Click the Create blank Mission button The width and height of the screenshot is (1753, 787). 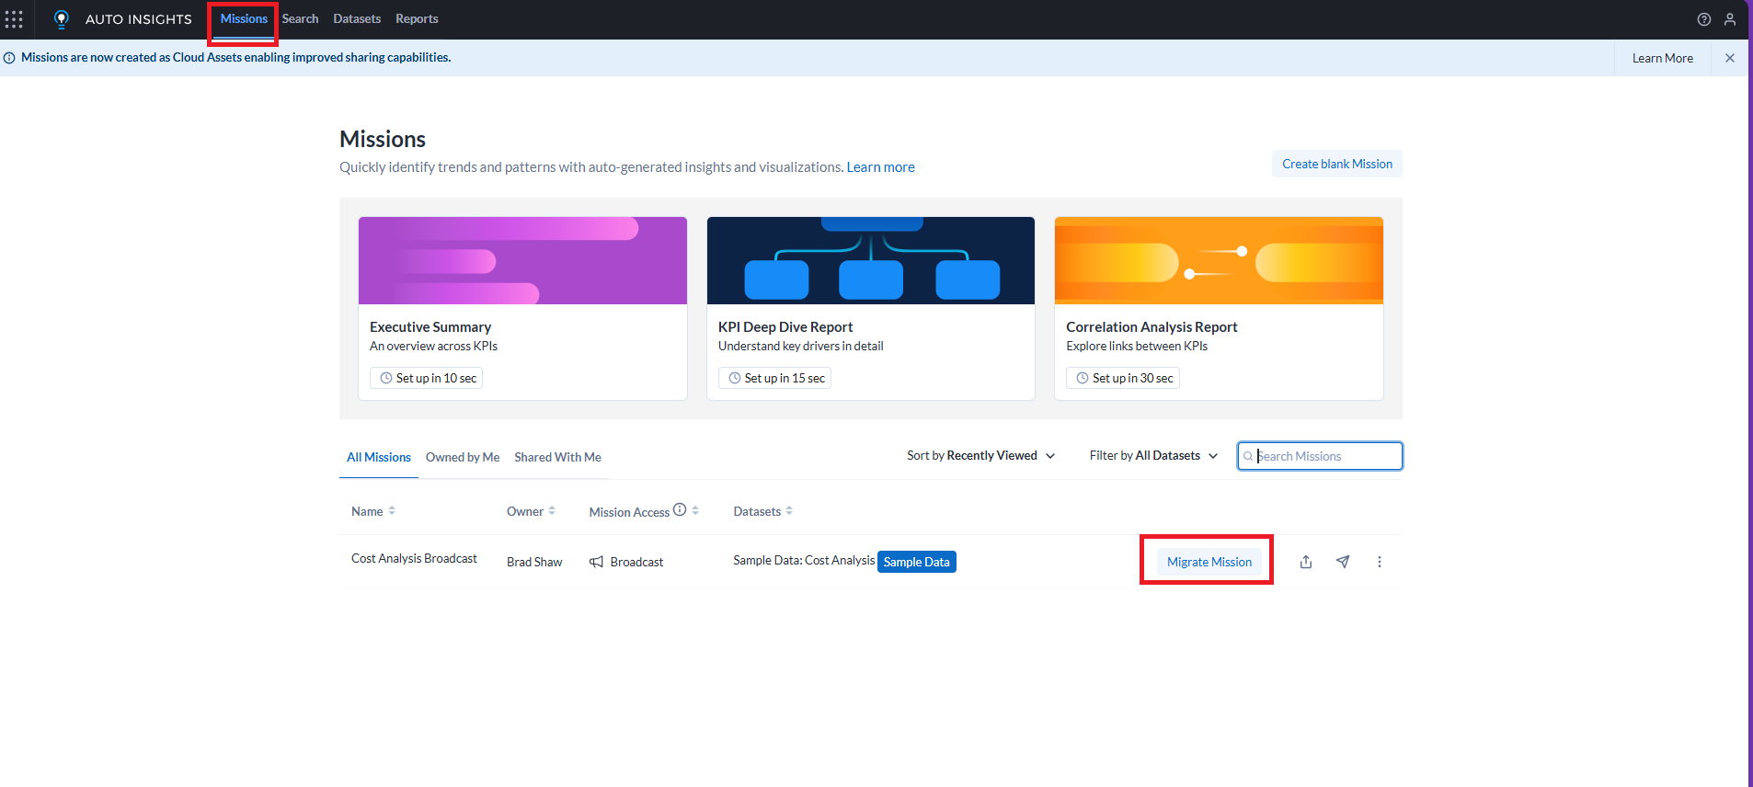[x=1336, y=165]
